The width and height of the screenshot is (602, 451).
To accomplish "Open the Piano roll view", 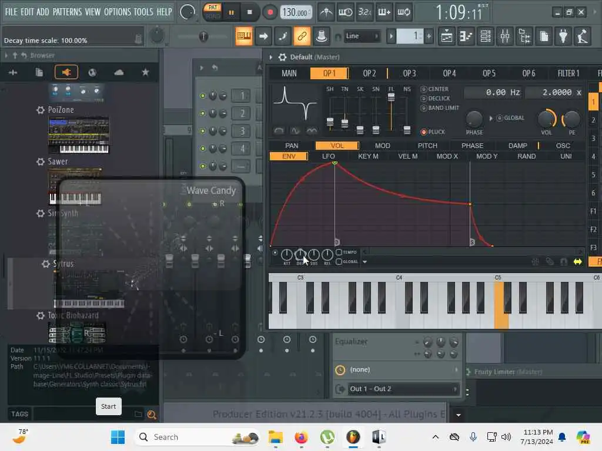I will point(466,36).
